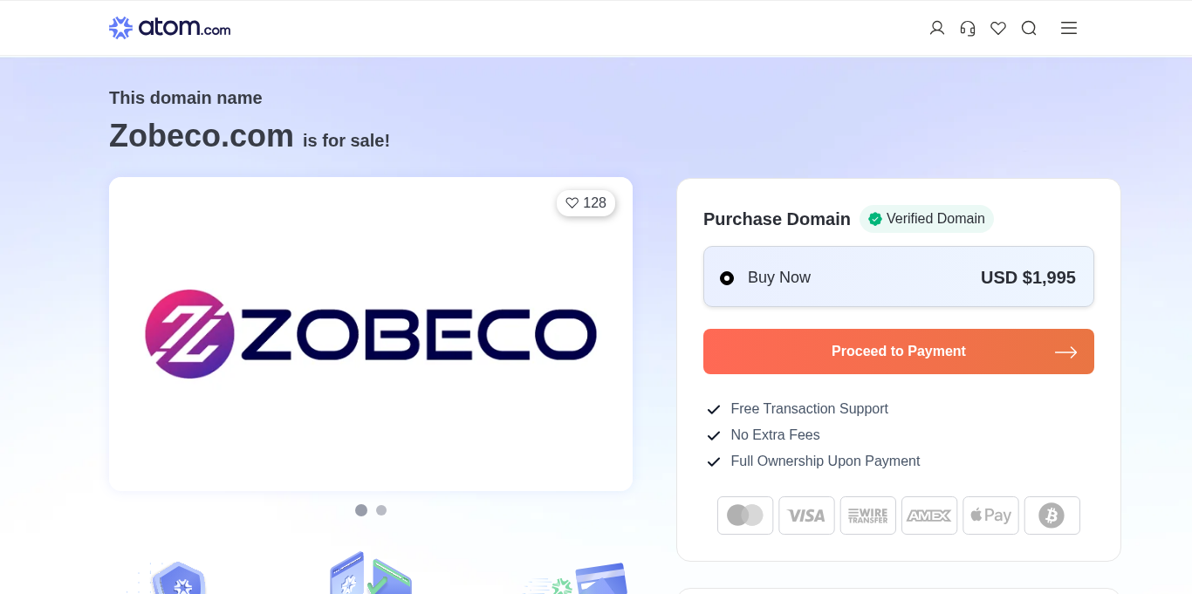Open the hamburger menu

[x=1069, y=28]
